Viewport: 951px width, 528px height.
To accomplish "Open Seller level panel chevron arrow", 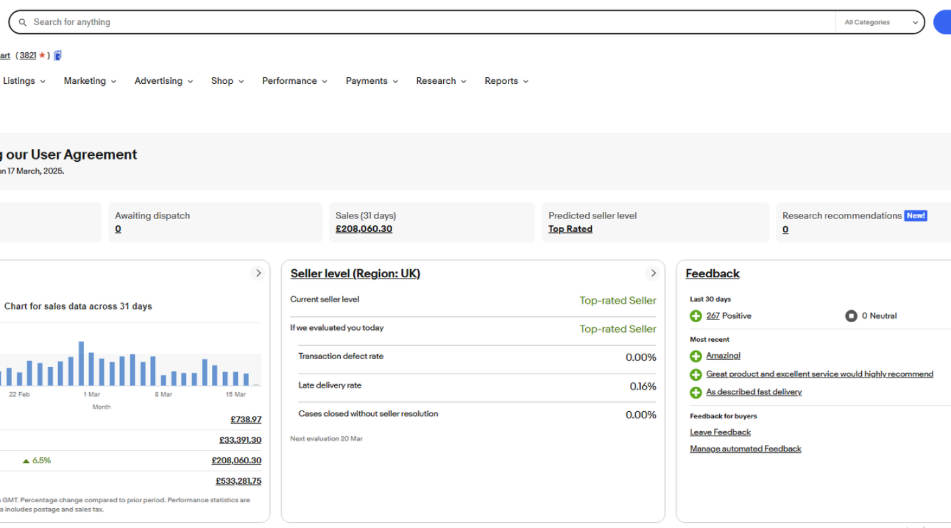I will [x=652, y=273].
